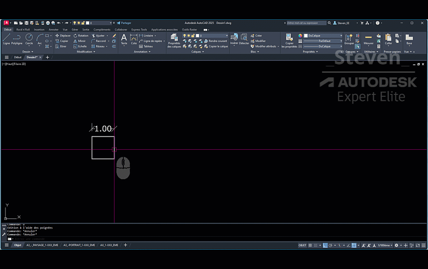Choose the Copier modification command

pyautogui.click(x=62, y=41)
